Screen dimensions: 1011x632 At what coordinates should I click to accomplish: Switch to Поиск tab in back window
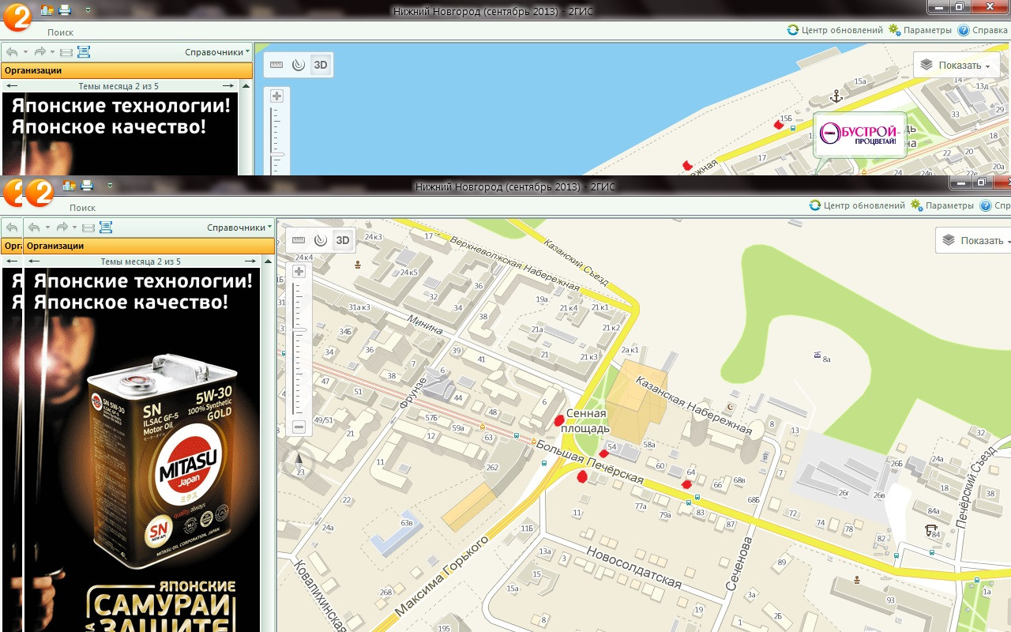(x=60, y=32)
